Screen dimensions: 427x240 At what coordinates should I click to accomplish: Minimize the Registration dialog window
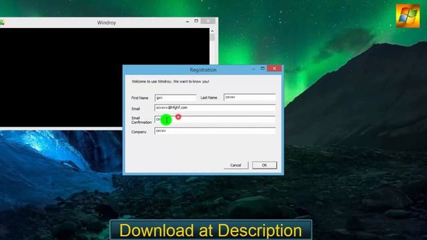pyautogui.click(x=254, y=69)
